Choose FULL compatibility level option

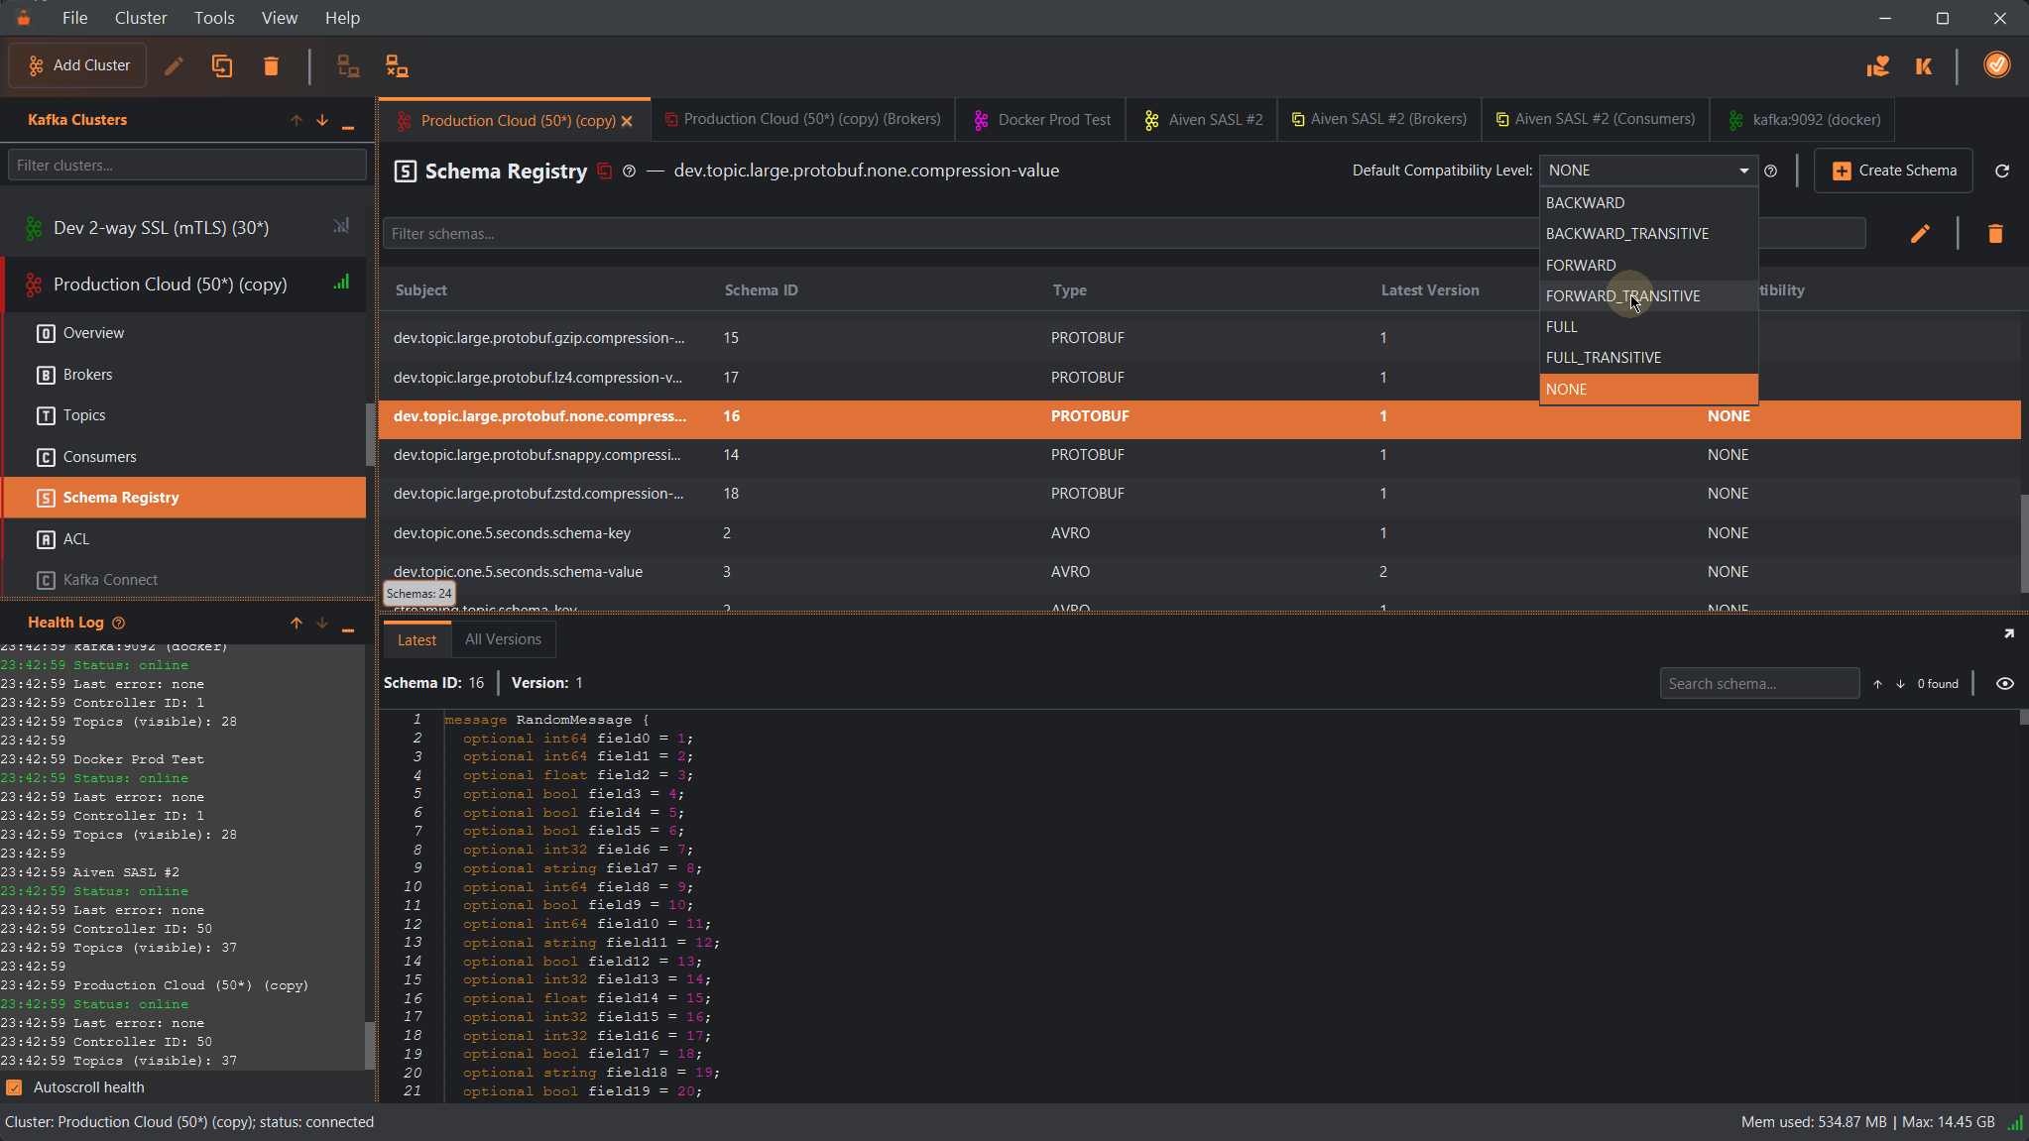pos(1562,327)
